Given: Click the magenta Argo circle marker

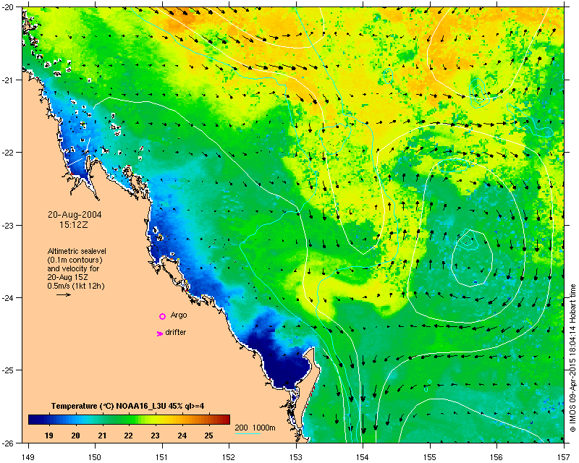Looking at the screenshot, I should tap(162, 316).
